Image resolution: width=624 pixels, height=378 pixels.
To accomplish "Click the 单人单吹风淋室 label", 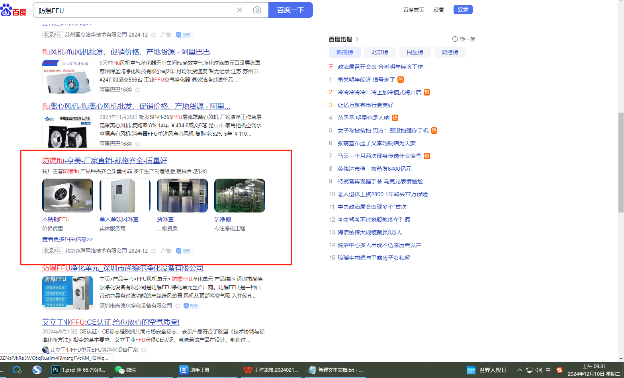I will pyautogui.click(x=119, y=219).
